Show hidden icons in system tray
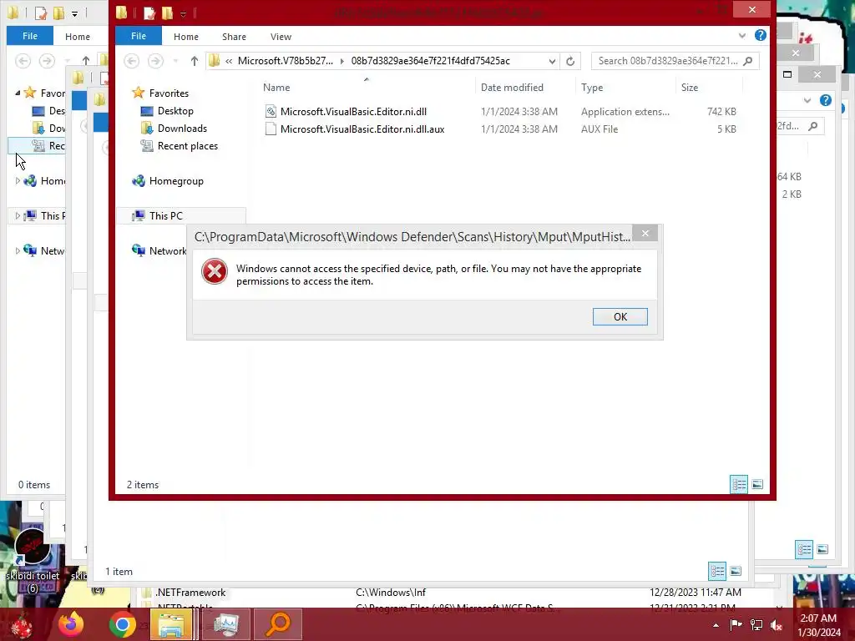The height and width of the screenshot is (641, 855). [716, 624]
